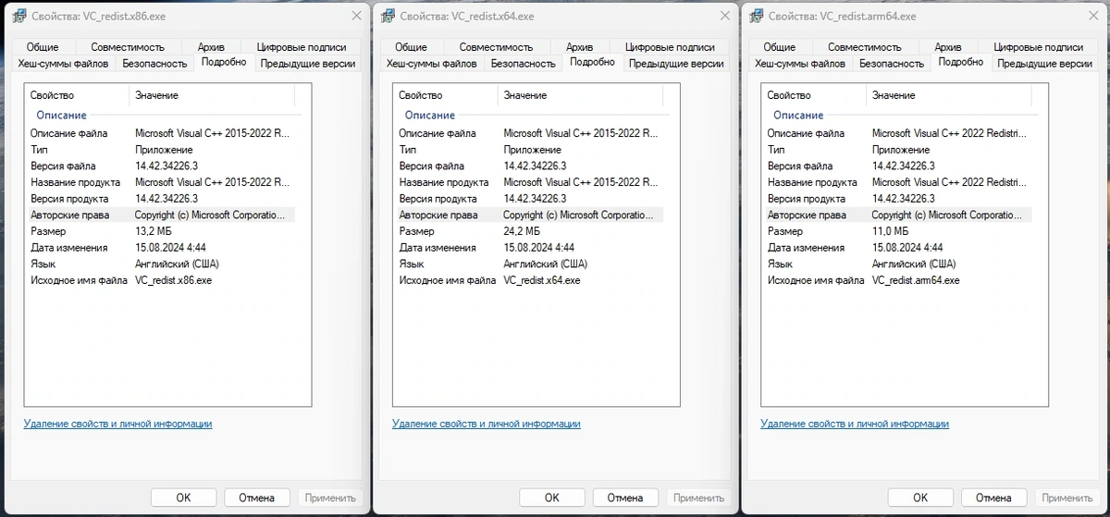Open Цифровые подписи tab in arm64 window
This screenshot has height=517, width=1110.
tap(1039, 47)
